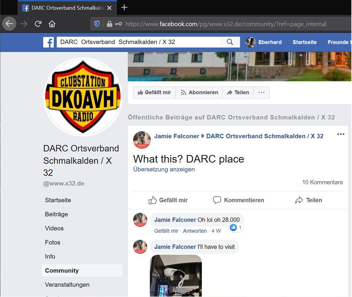
Task: Select Veranstaltungen in the left sidebar
Action: [67, 284]
